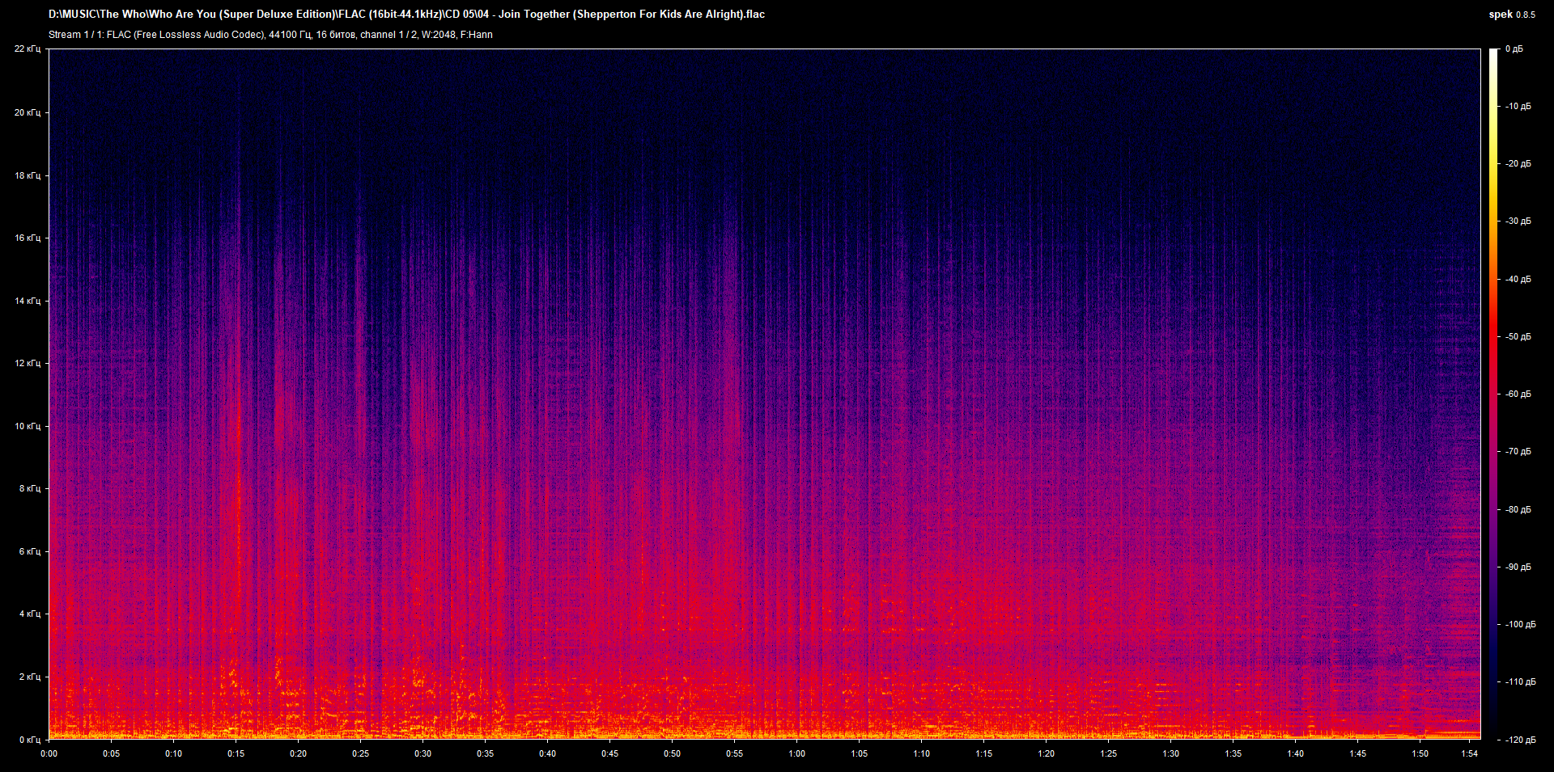Click the 4 кГц frequency axis label
This screenshot has width=1554, height=772.
(29, 614)
